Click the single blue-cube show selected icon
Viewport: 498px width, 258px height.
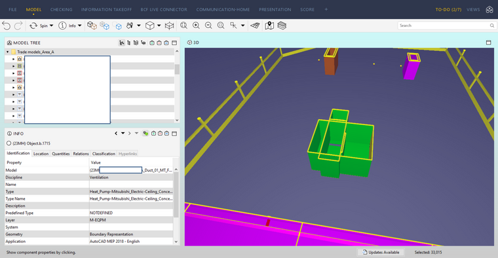(x=118, y=26)
